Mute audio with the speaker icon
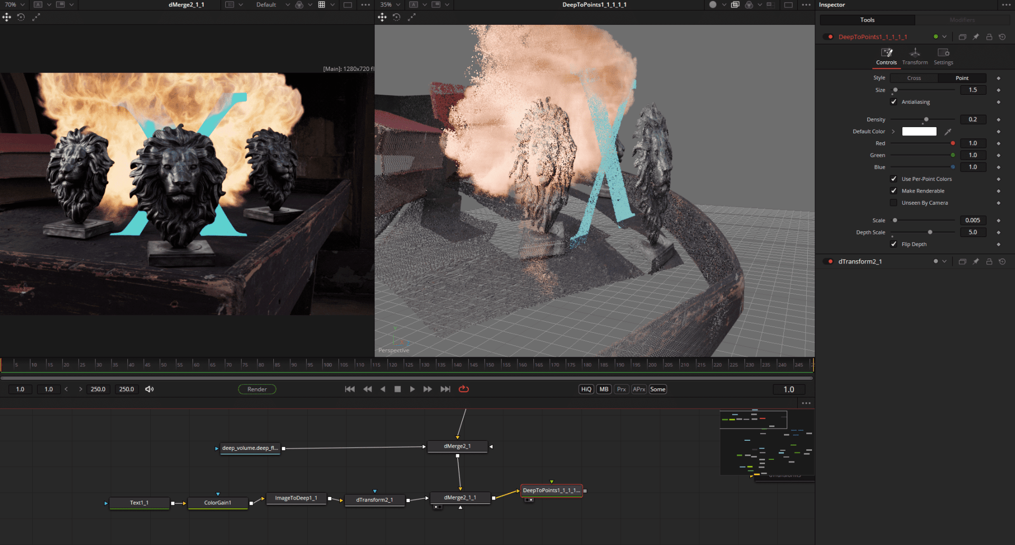The width and height of the screenshot is (1015, 545). point(150,389)
